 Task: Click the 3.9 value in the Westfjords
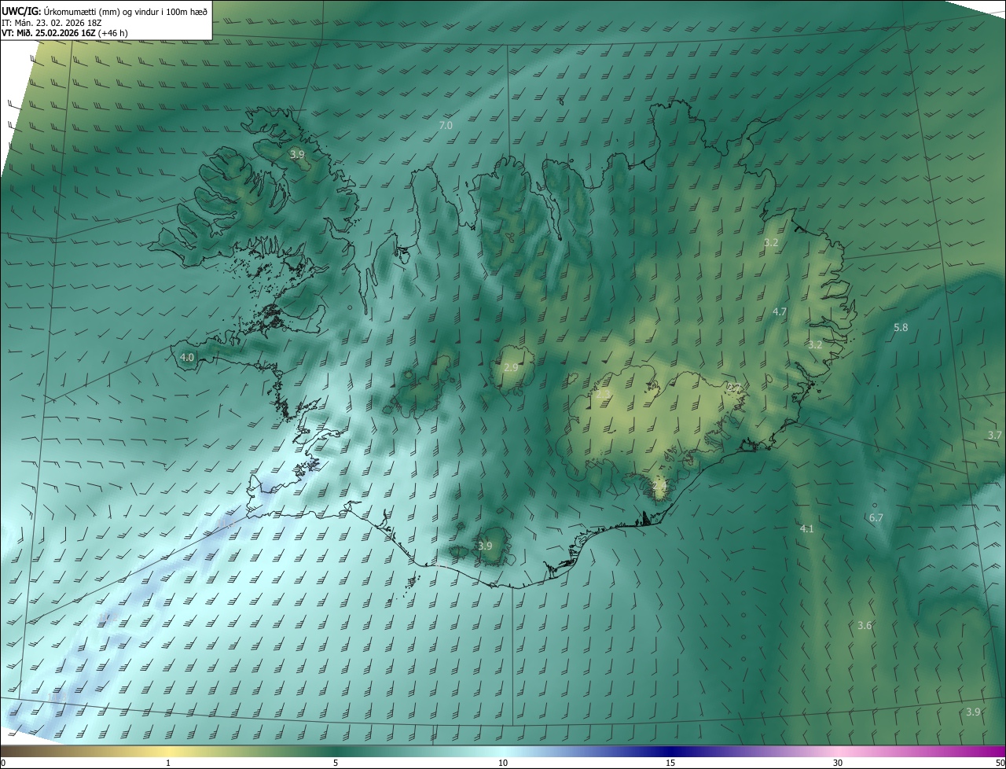click(x=297, y=154)
